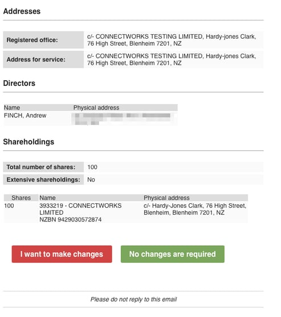Screen dimensions: 281x317
Task: Select the Extensive shareholdings label
Action: click(43, 179)
